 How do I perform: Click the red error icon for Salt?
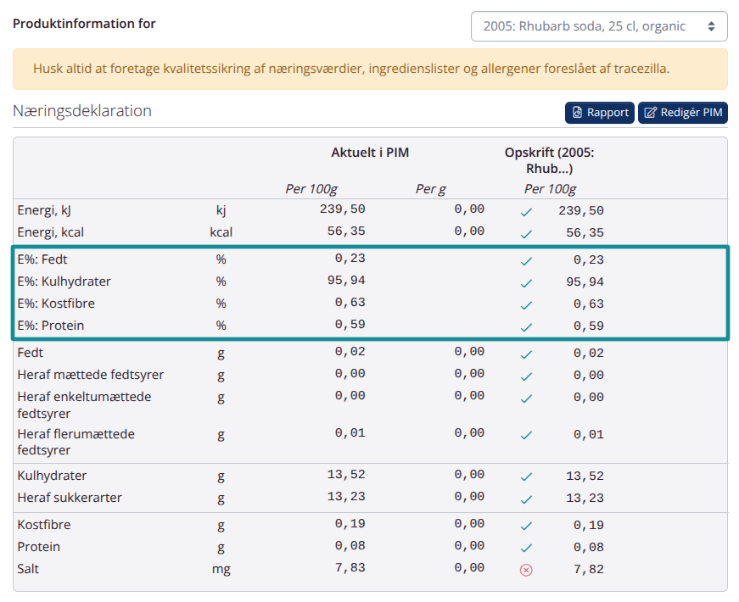tap(526, 570)
